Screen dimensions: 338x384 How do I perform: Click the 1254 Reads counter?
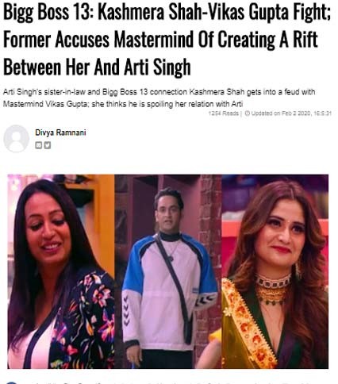tap(224, 113)
